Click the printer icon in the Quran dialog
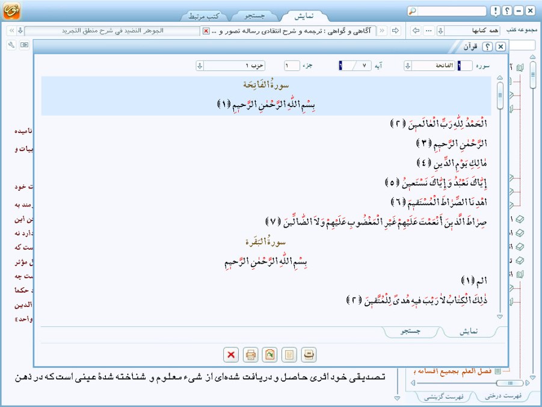Viewport: 542px width, 407px height. [x=250, y=355]
